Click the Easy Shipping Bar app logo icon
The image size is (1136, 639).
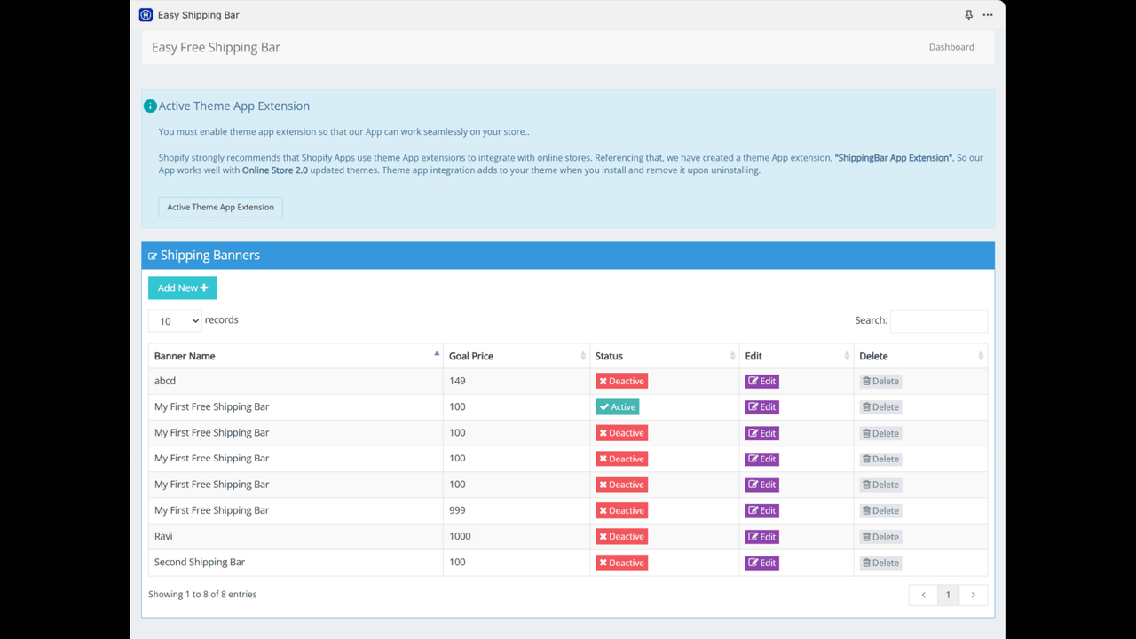(x=145, y=14)
